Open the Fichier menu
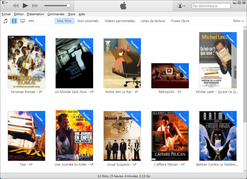This screenshot has height=179, width=247. 6,14
